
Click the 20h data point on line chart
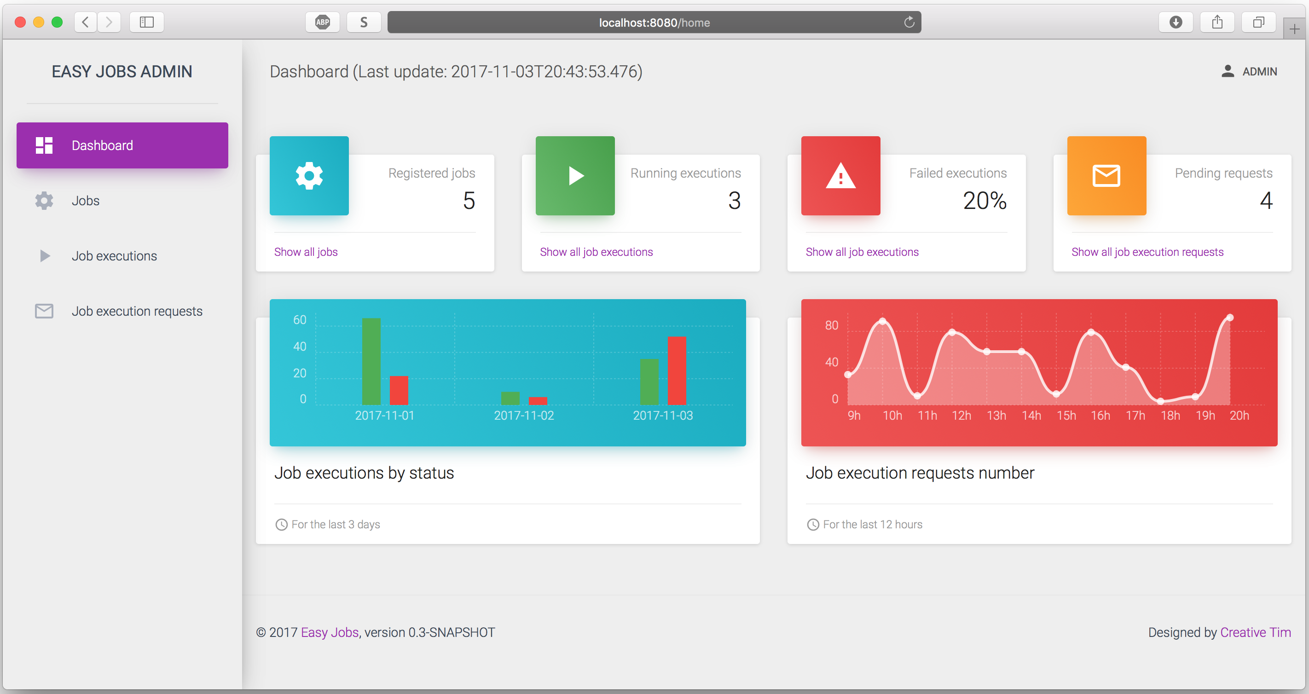coord(1230,318)
